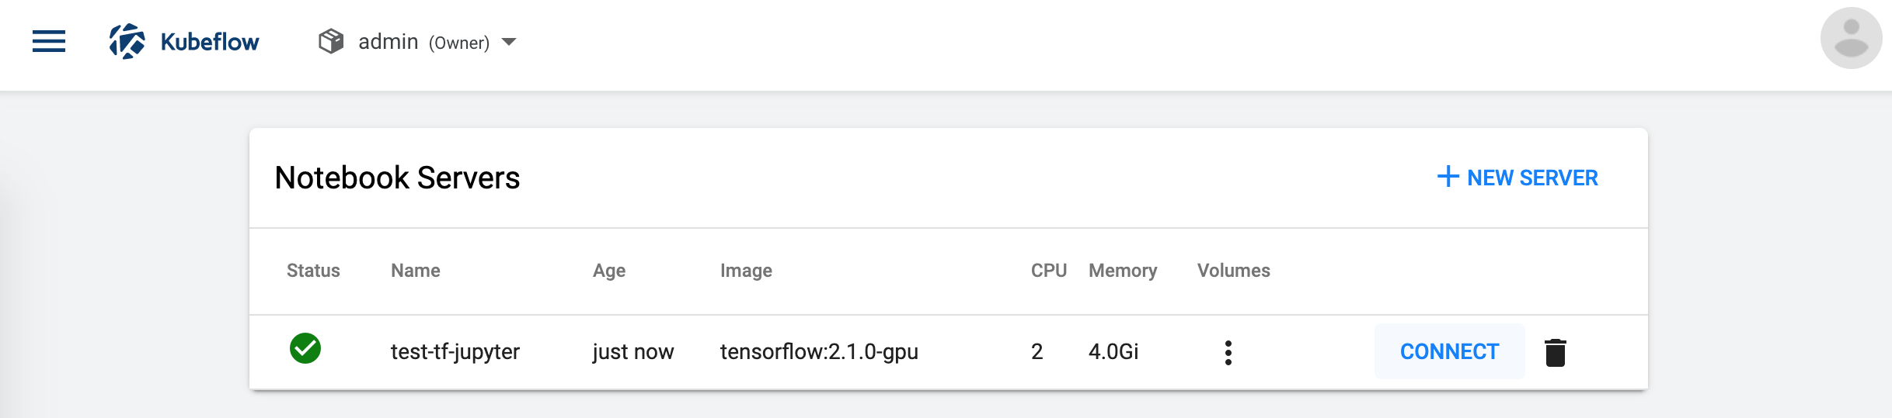This screenshot has width=1892, height=418.
Task: Click the Kubeflow title text
Action: coord(210,42)
